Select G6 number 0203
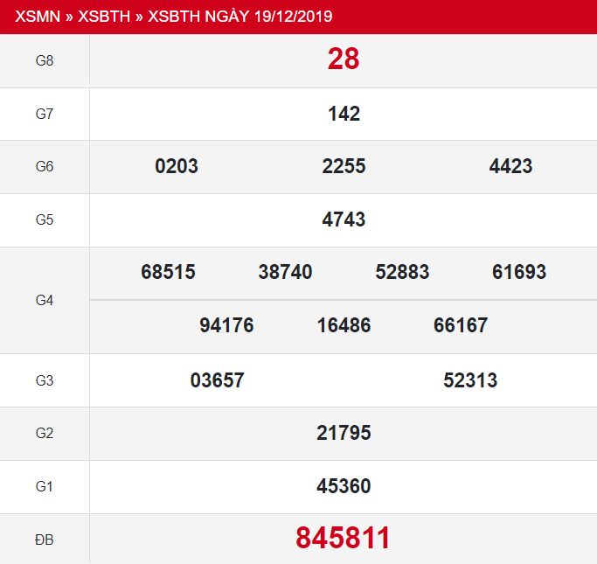This screenshot has width=597, height=564. click(x=177, y=166)
